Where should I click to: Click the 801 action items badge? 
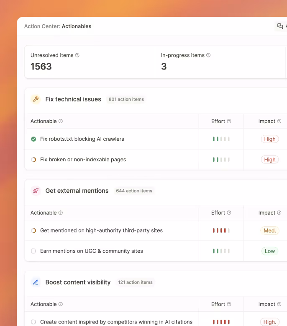coord(126,99)
